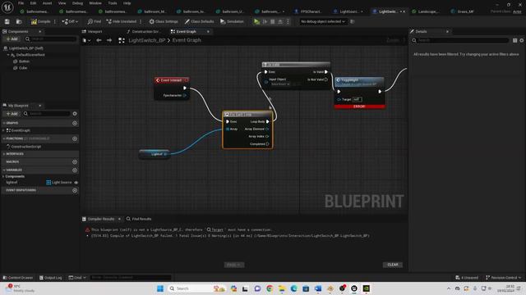The width and height of the screenshot is (526, 295).
Task: Compile the LightSwitch_BP blueprint
Action: tap(40, 21)
